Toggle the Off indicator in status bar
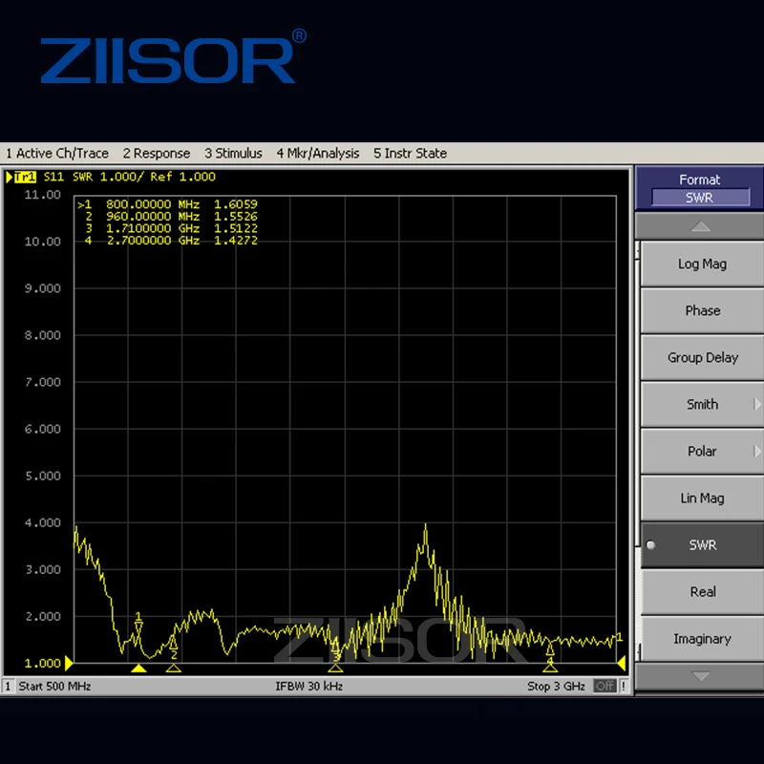Screen dimensions: 764x764 (x=605, y=686)
